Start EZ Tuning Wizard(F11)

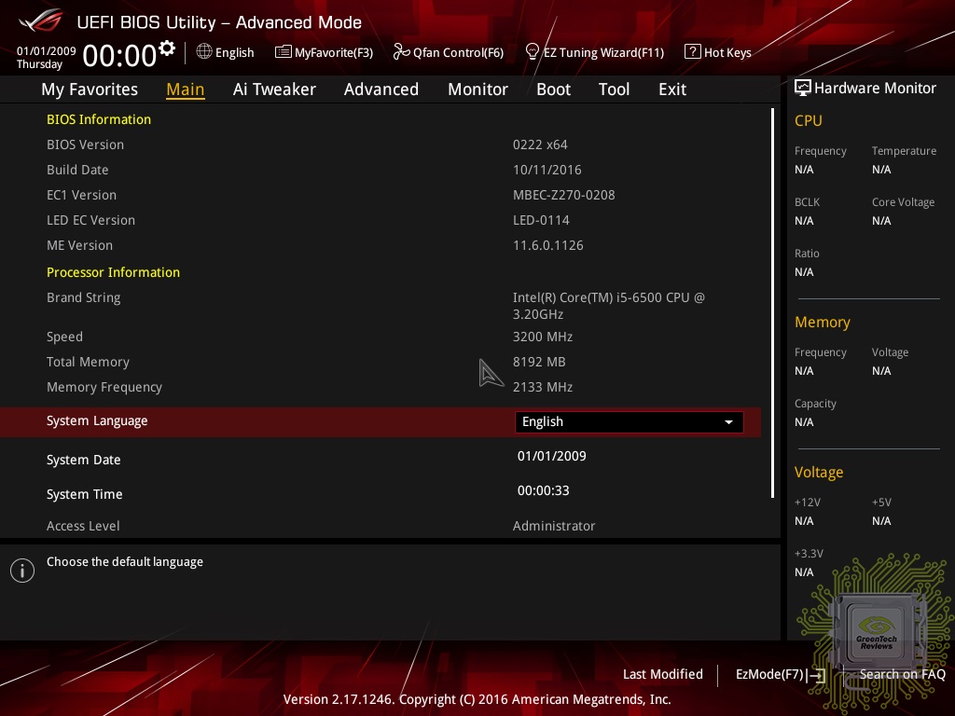[x=594, y=52]
